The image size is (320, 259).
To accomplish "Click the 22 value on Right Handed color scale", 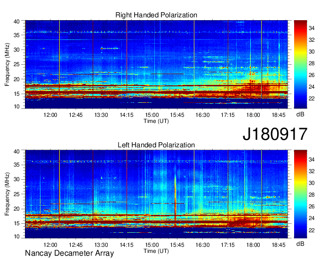I will click(x=312, y=99).
